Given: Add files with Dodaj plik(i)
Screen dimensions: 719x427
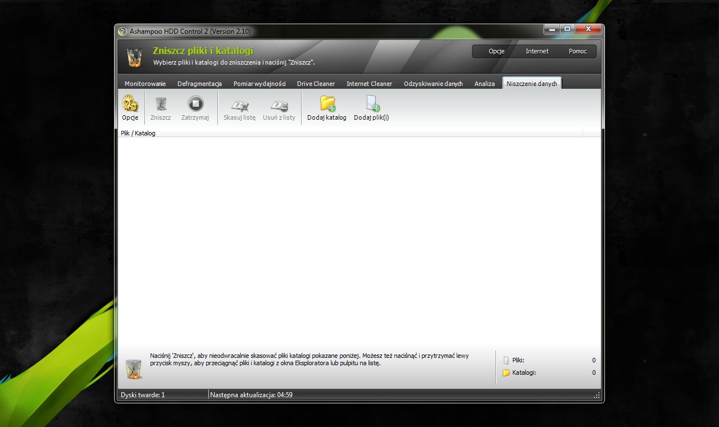Looking at the screenshot, I should [x=372, y=103].
